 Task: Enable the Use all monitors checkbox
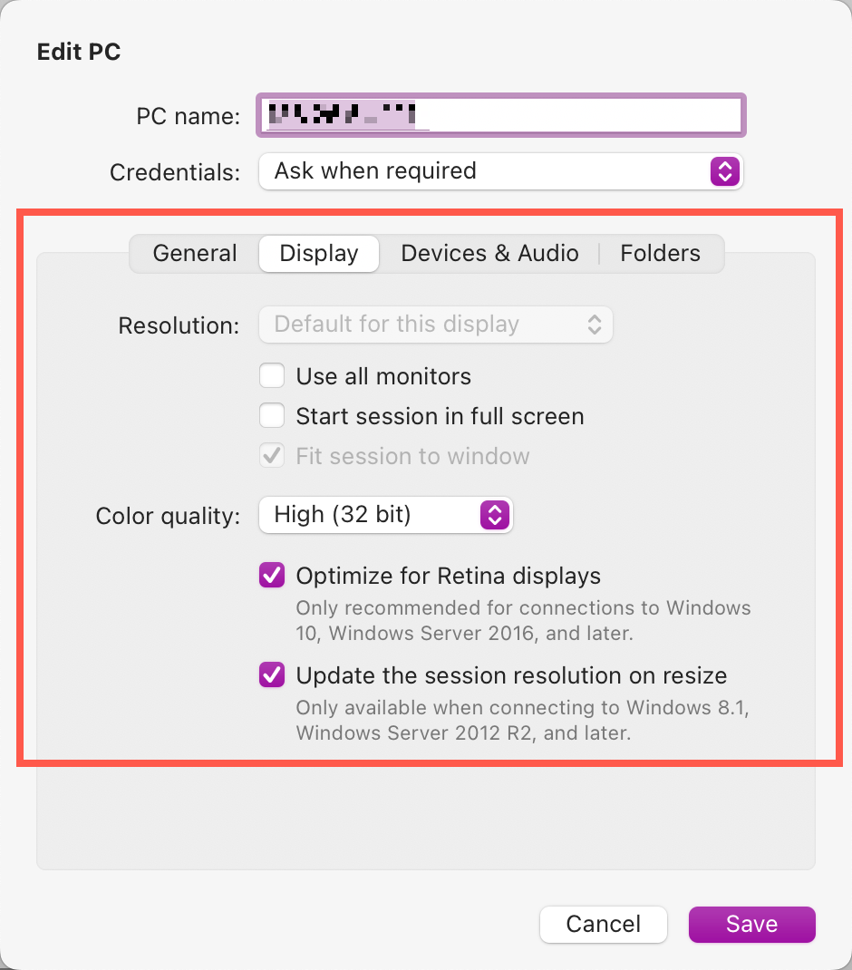tap(272, 376)
